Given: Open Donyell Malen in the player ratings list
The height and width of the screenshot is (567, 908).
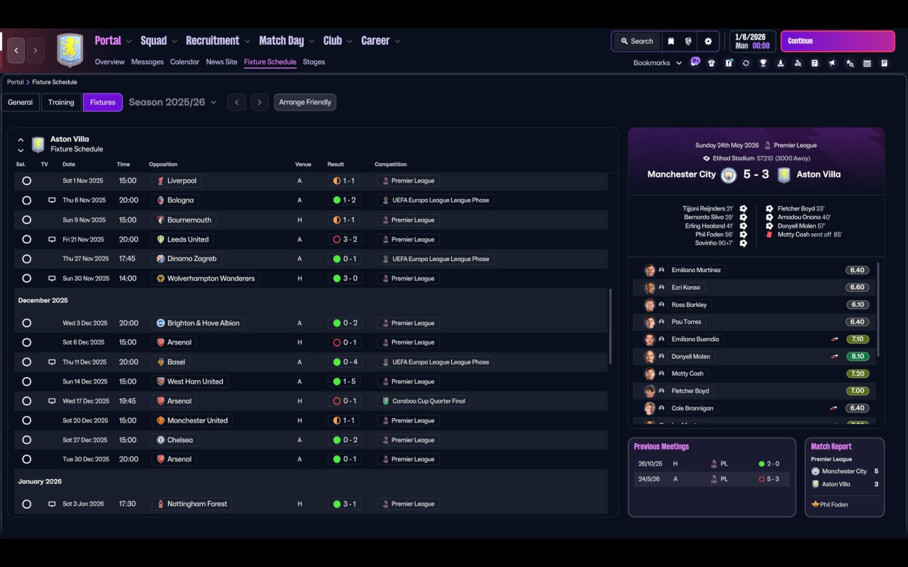Looking at the screenshot, I should point(690,357).
